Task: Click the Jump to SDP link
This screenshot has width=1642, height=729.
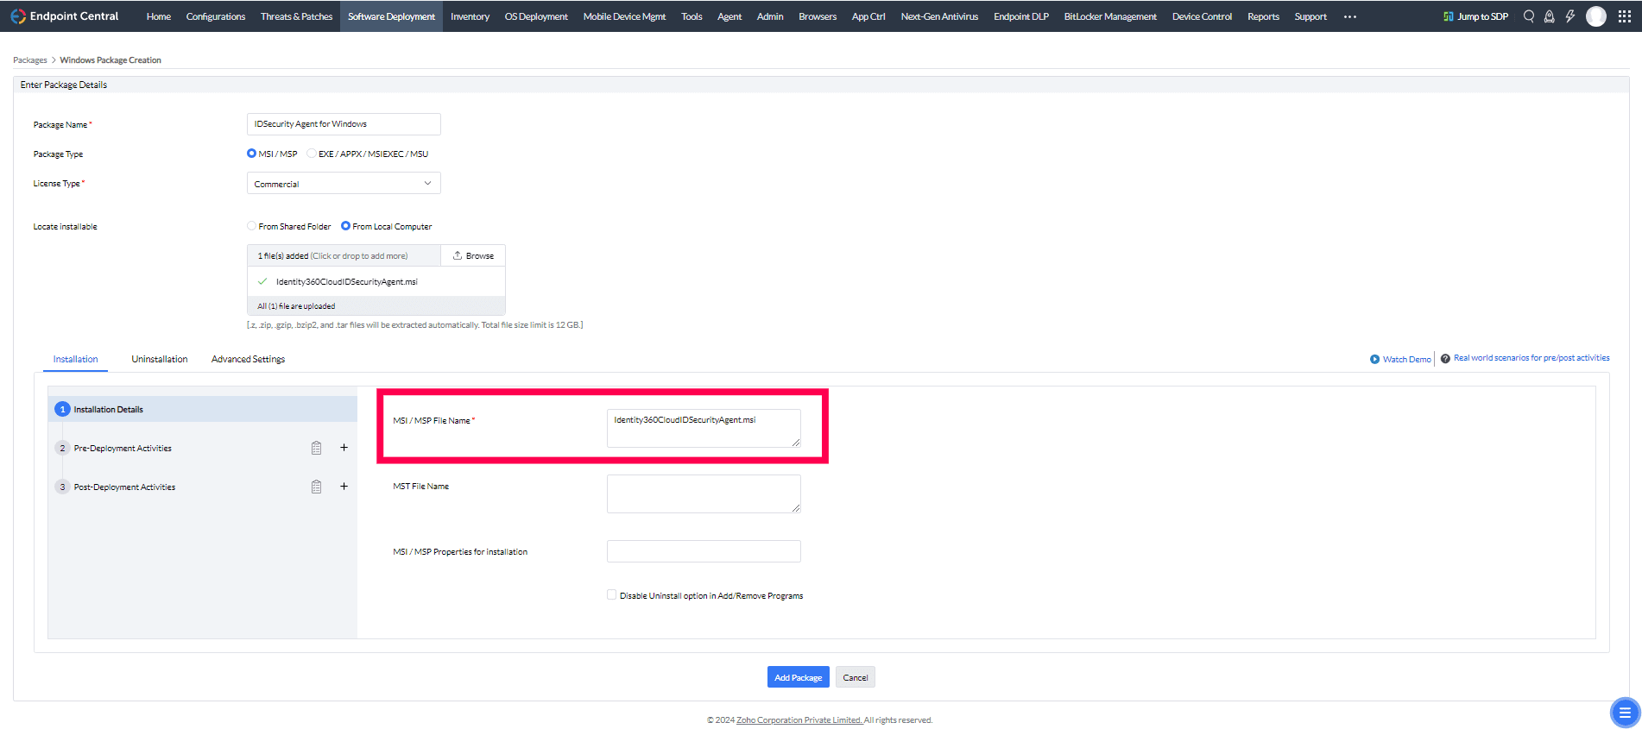Action: click(1482, 16)
